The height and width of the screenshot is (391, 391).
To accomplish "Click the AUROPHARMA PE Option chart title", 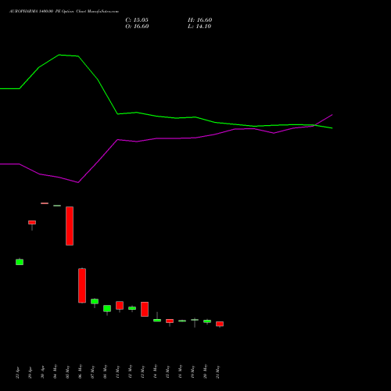I will [x=64, y=12].
